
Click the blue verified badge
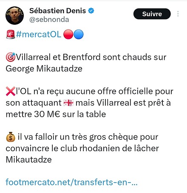click(91, 11)
